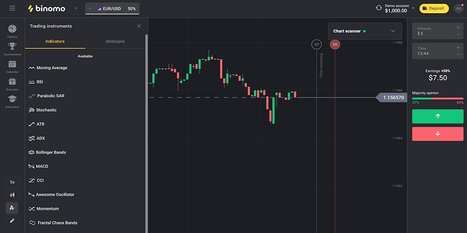Open the candlestick chart type selector

(x=12, y=195)
